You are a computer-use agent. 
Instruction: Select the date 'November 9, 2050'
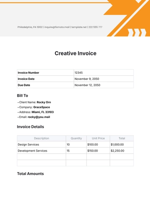pyautogui.click(x=87, y=79)
